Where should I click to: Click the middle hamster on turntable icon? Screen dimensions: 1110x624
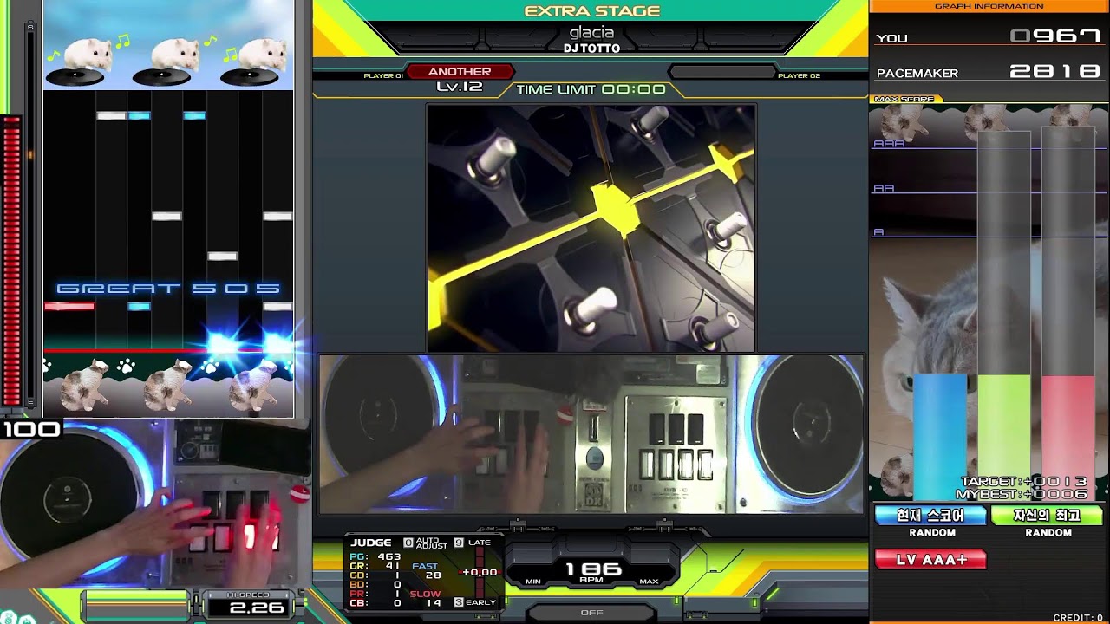tap(166, 61)
